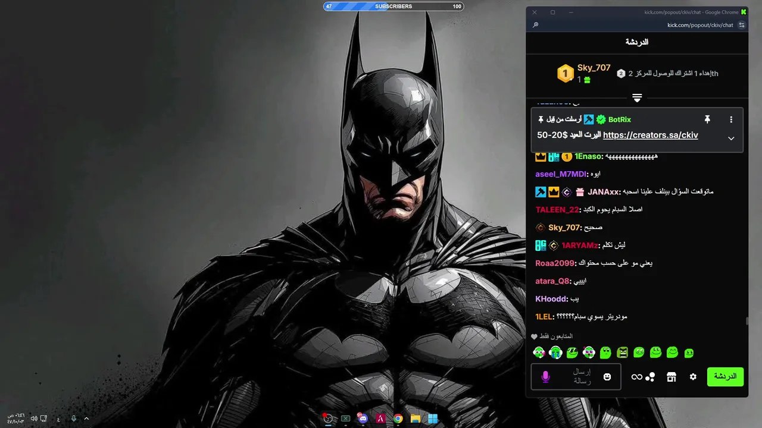Unpin the BotRix message with pin icon
The height and width of the screenshot is (428, 762).
(x=707, y=119)
